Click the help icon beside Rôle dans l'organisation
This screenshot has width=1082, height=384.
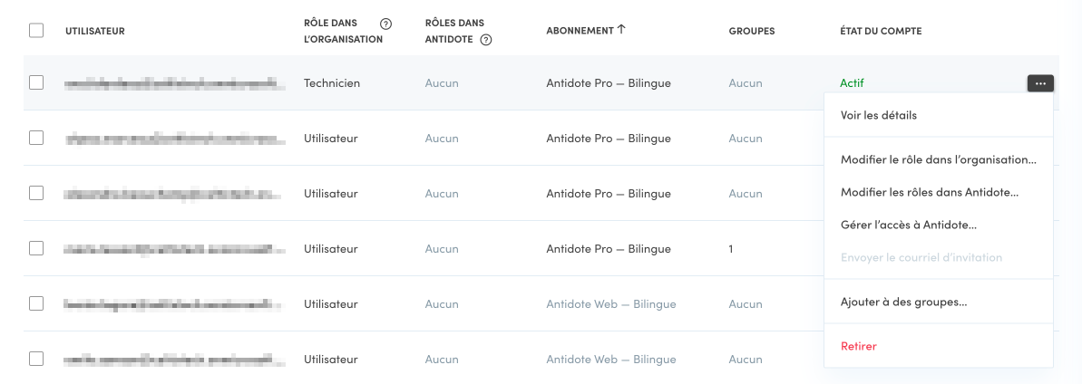(386, 24)
